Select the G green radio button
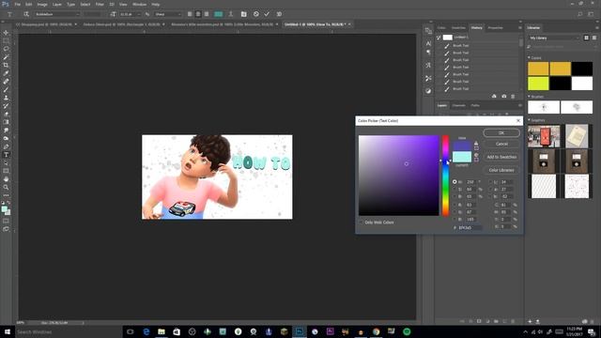This screenshot has height=338, width=601. [x=455, y=212]
